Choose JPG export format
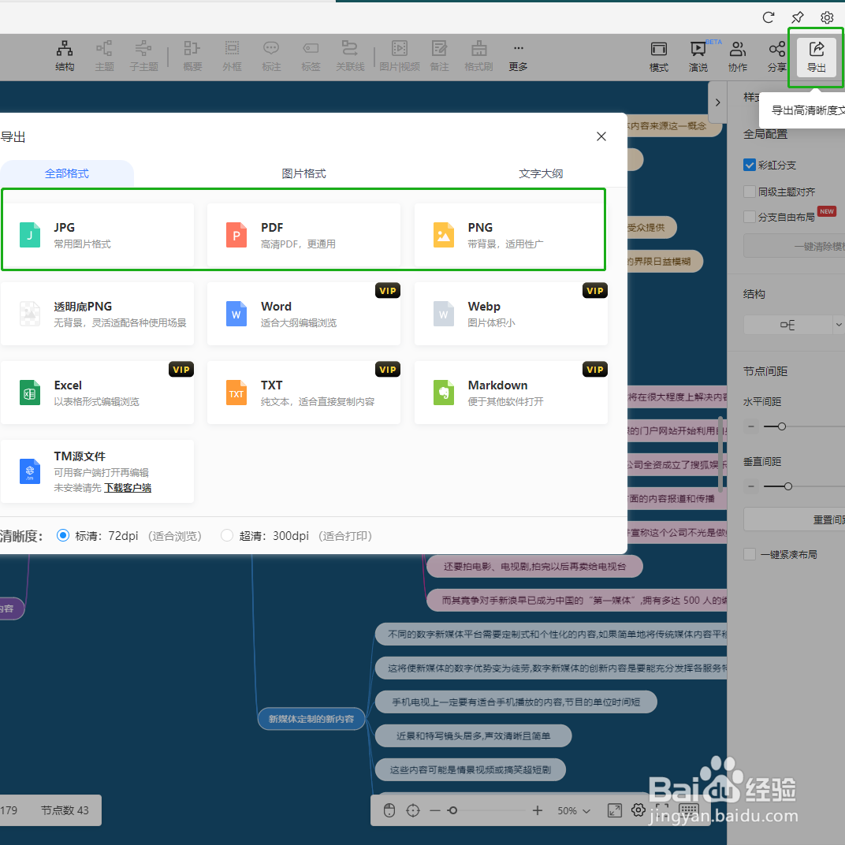845x845 pixels. tap(98, 235)
